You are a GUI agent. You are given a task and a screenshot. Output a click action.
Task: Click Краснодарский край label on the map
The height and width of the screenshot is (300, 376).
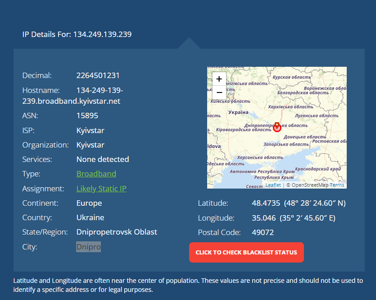pos(318,169)
